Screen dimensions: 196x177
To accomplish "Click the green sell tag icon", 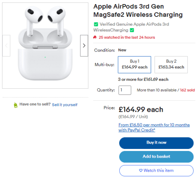I will coord(16,105).
